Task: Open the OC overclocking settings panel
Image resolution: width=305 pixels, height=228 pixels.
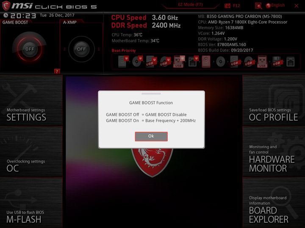Action: pyautogui.click(x=31, y=152)
